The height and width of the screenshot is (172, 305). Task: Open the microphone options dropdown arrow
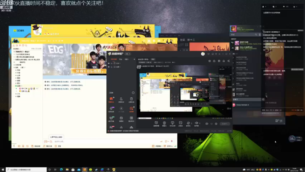(x=192, y=123)
